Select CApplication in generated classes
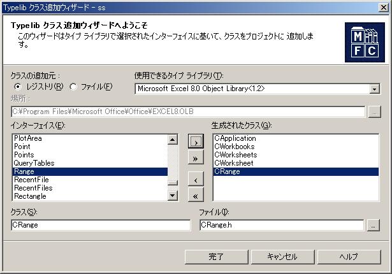The image size is (392, 274). pyautogui.click(x=296, y=138)
